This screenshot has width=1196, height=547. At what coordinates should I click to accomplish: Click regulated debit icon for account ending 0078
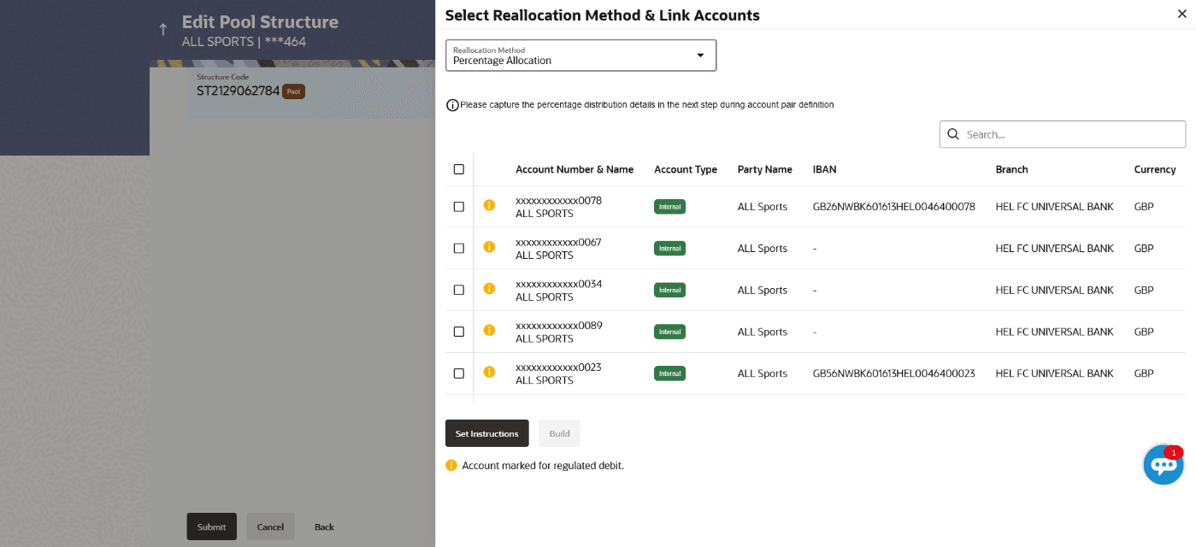[489, 205]
